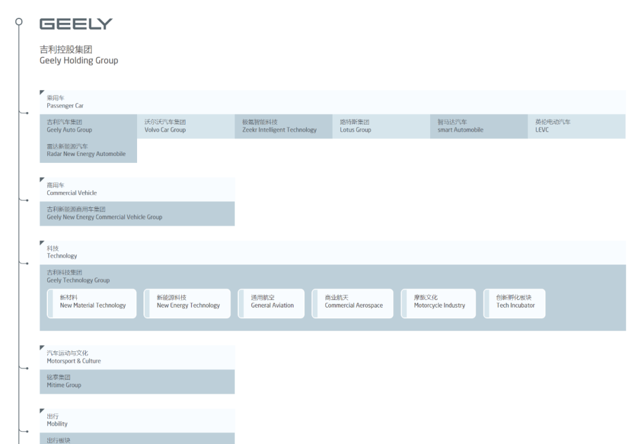This screenshot has height=444, width=638.
Task: Open smart Automobile tile
Action: click(479, 126)
